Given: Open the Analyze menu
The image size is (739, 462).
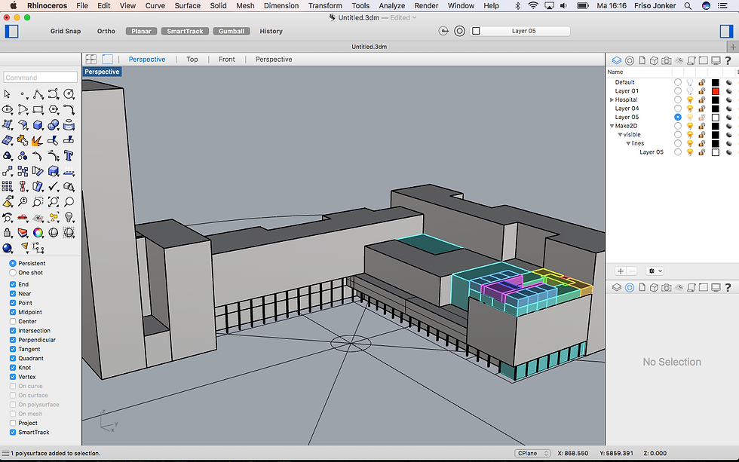Looking at the screenshot, I should [x=392, y=5].
